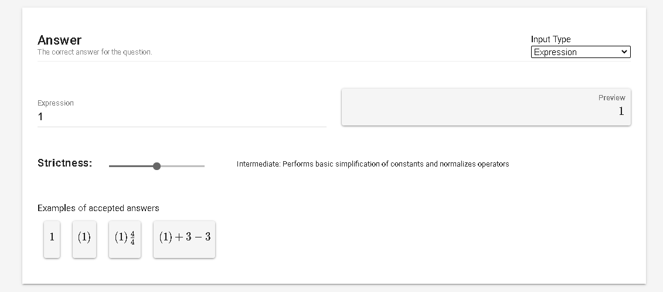Click the "Examples of accepted answers" label
Screen dimensions: 663x292
click(98, 208)
